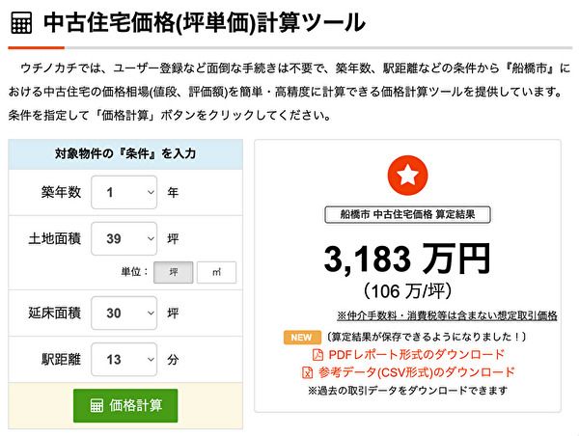Open the 築年数 dropdown showing 1

point(124,192)
